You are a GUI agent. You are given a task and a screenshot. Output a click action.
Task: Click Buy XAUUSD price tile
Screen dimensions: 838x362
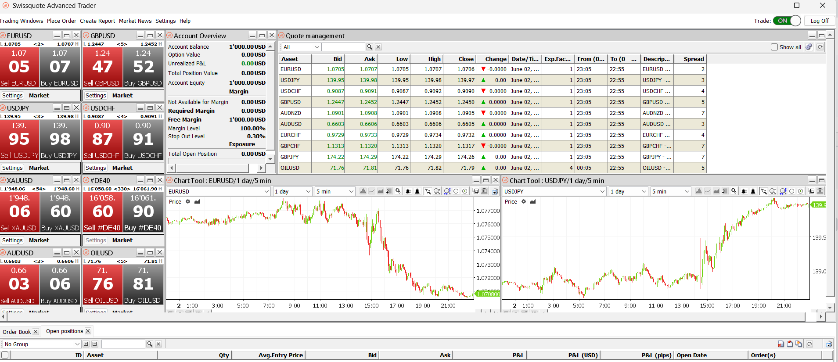tap(60, 212)
